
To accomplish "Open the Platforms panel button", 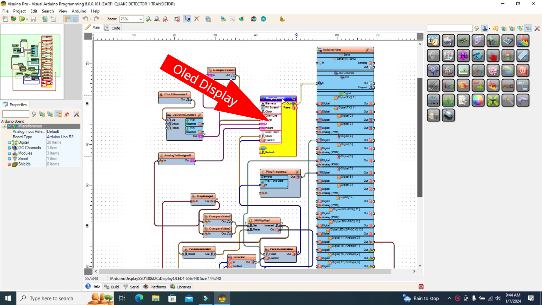I will [155, 287].
